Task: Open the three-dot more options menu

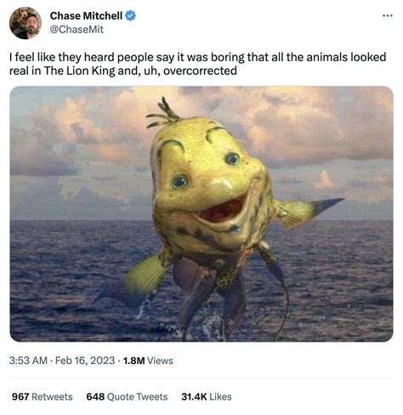Action: pos(388,15)
